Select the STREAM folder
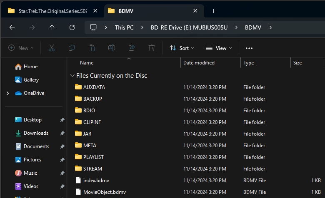 (x=92, y=169)
